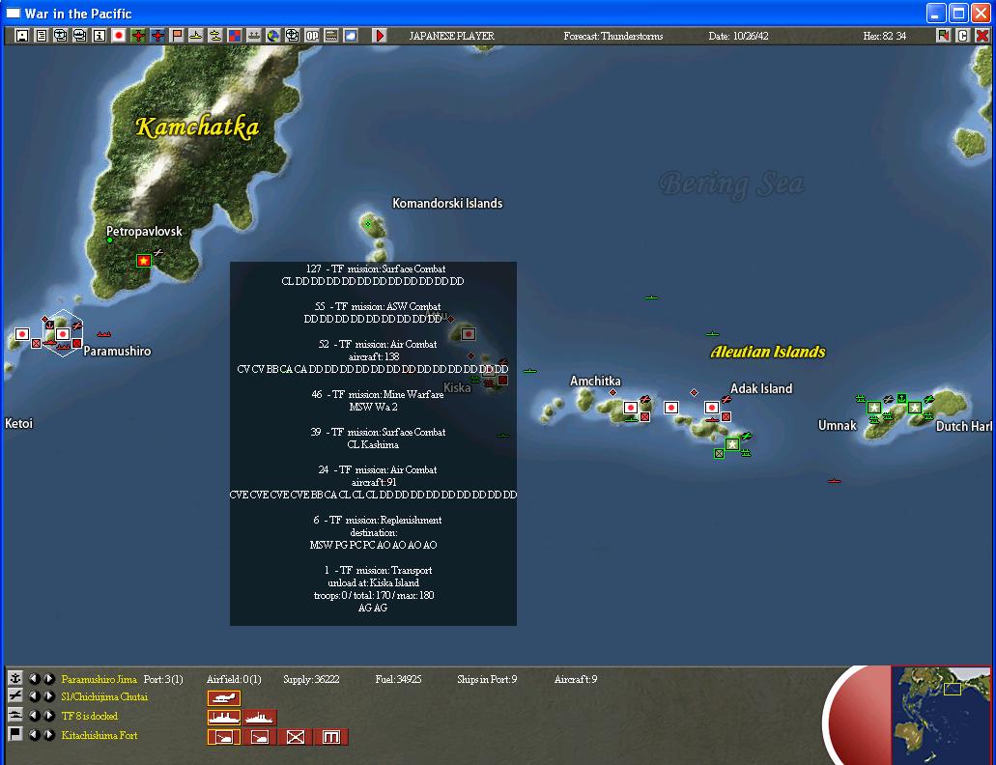
Task: Click 'unload at: Kiska Island' text
Action: click(374, 582)
